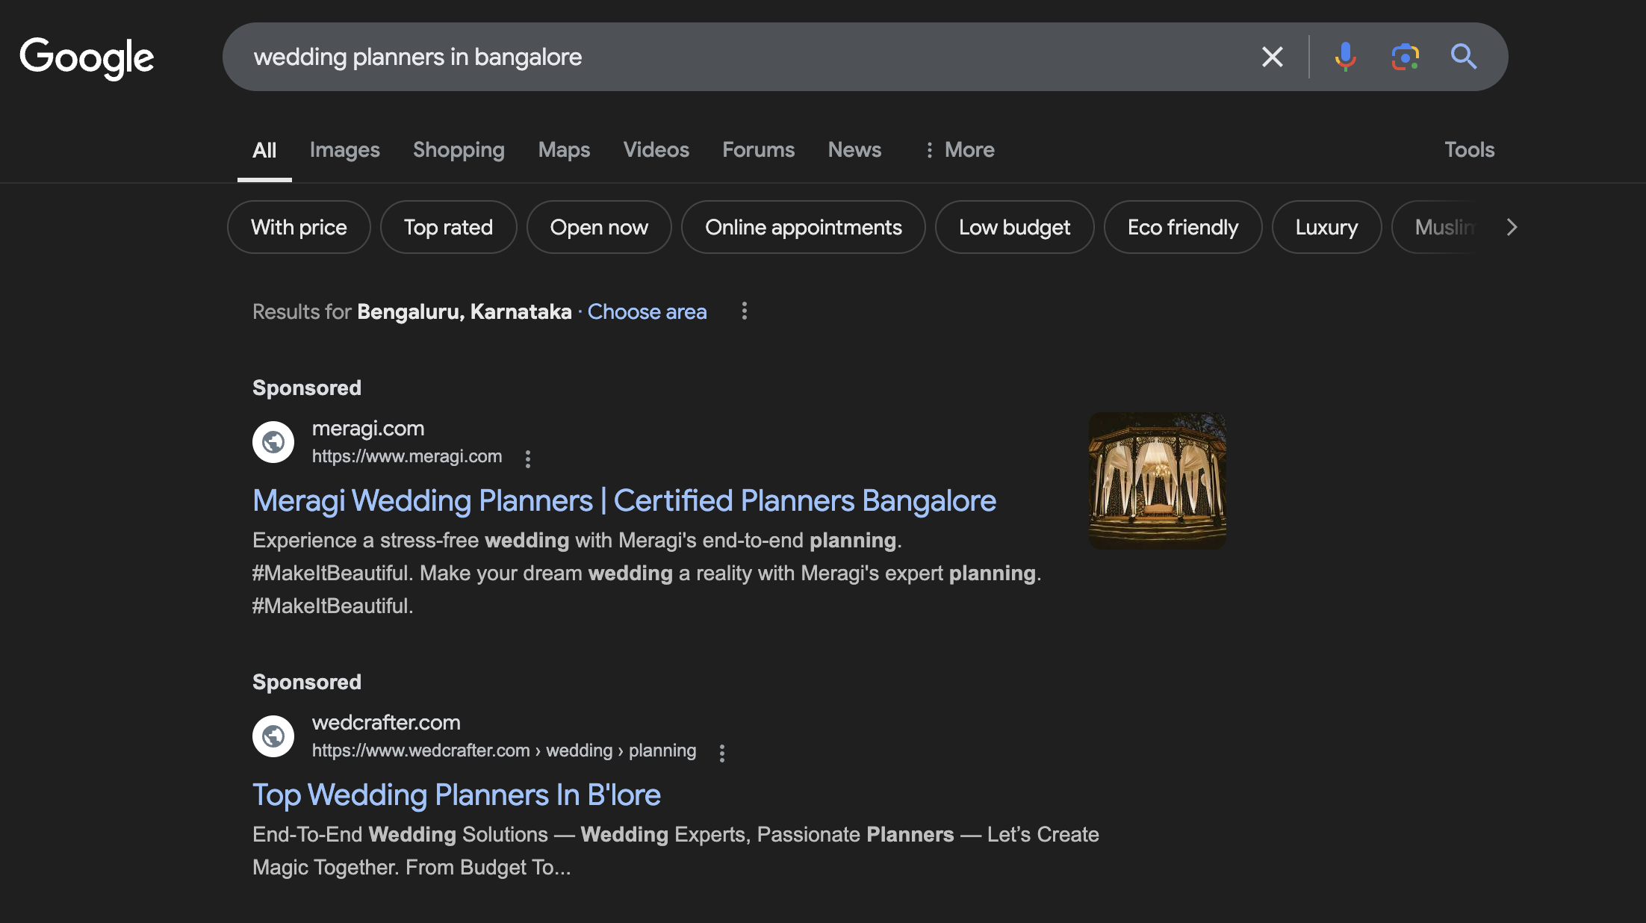The height and width of the screenshot is (923, 1646).
Task: Toggle the Top rated filter chip
Action: (448, 227)
